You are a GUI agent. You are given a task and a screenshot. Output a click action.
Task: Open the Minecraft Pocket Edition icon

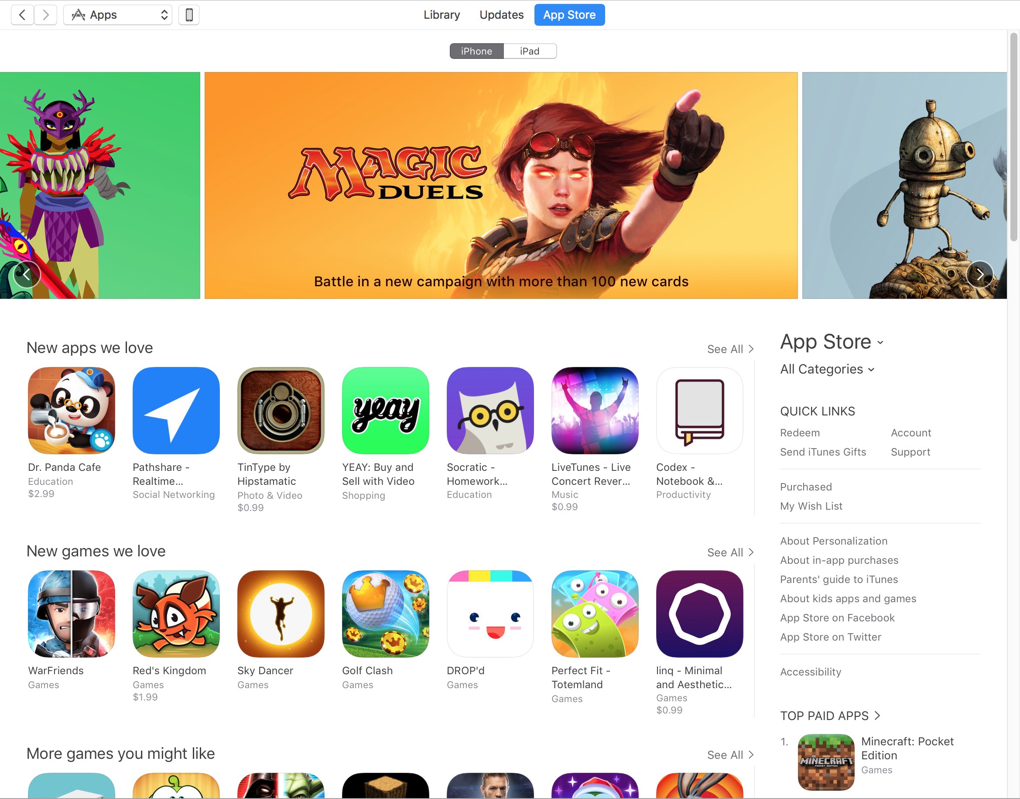pos(826,761)
